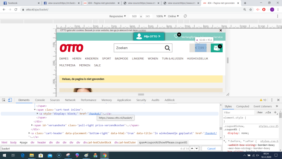Click the OTTO shopping cart icon
The image size is (282, 159).
point(216,48)
